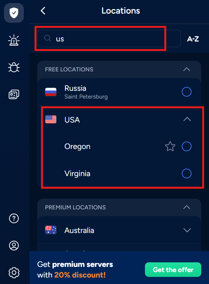This screenshot has width=209, height=284.
Task: Click the Virginia location entry
Action: (x=77, y=174)
